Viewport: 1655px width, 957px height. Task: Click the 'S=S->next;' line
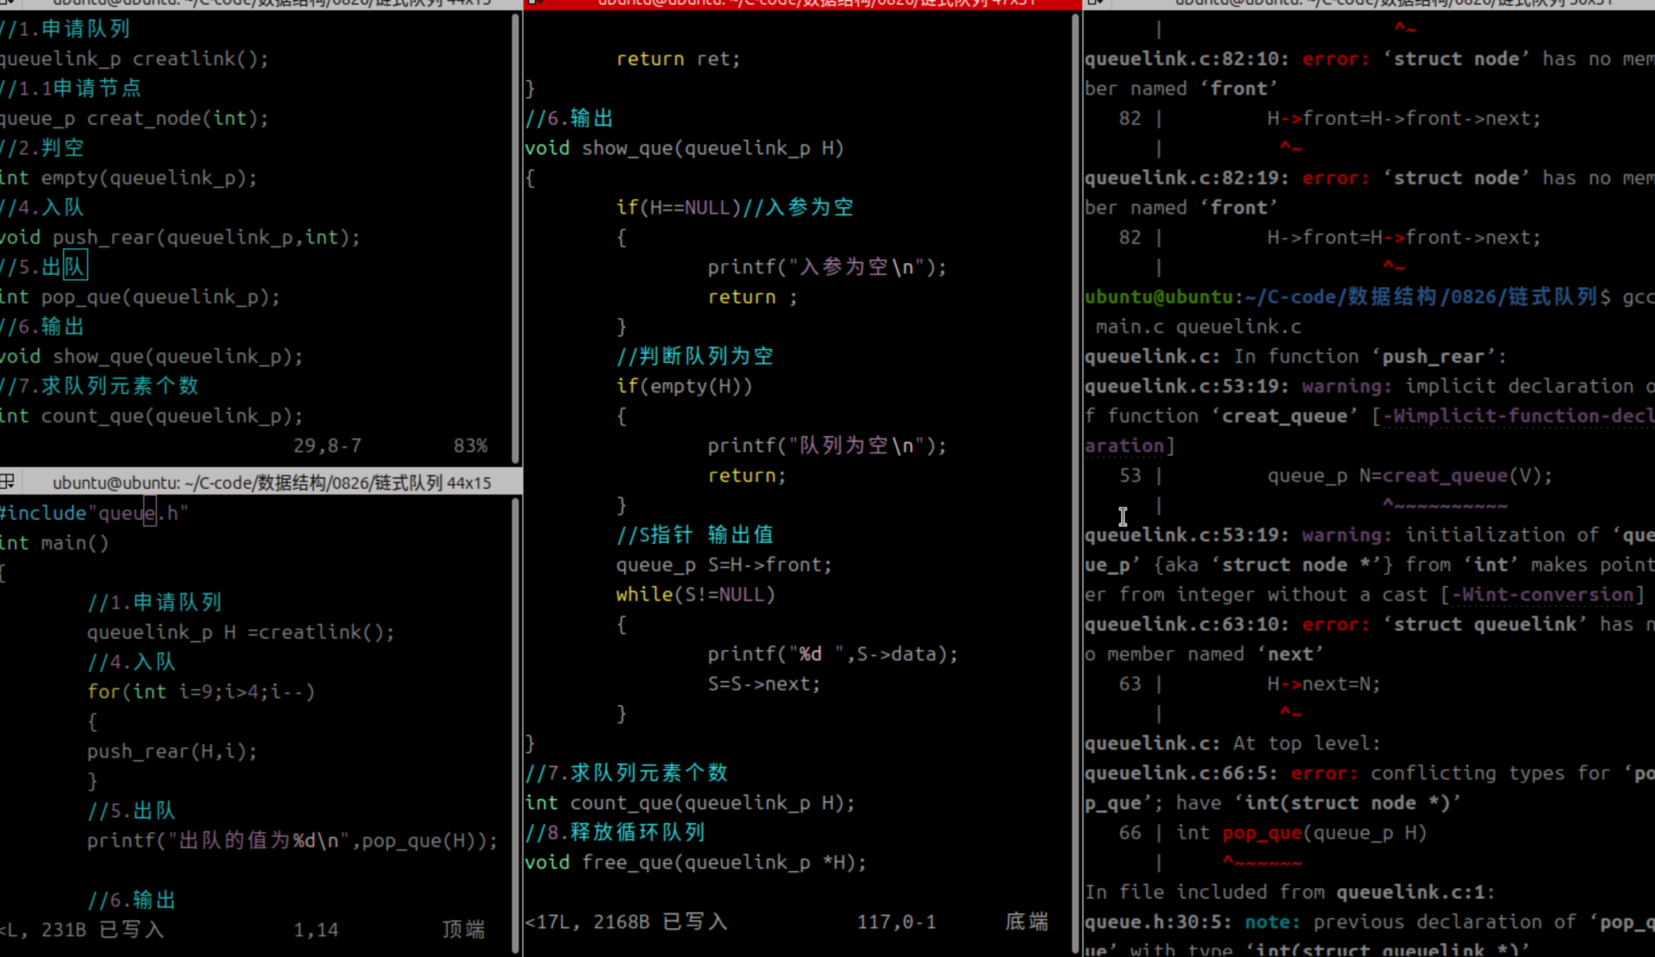tap(764, 684)
